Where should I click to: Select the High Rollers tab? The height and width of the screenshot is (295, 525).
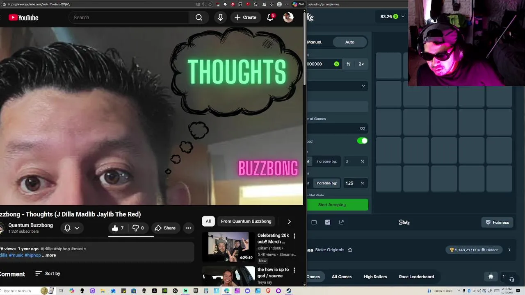coord(375,277)
